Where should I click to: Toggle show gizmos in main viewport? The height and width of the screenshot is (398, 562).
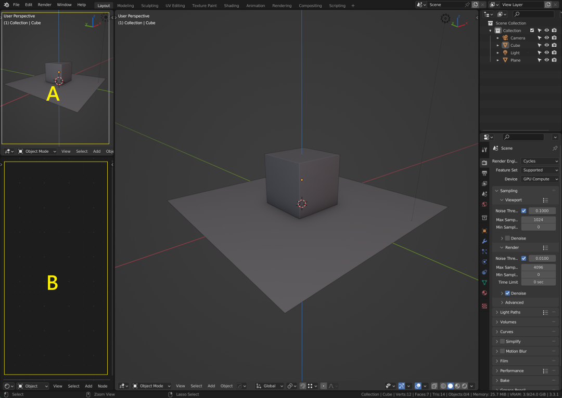click(x=401, y=386)
